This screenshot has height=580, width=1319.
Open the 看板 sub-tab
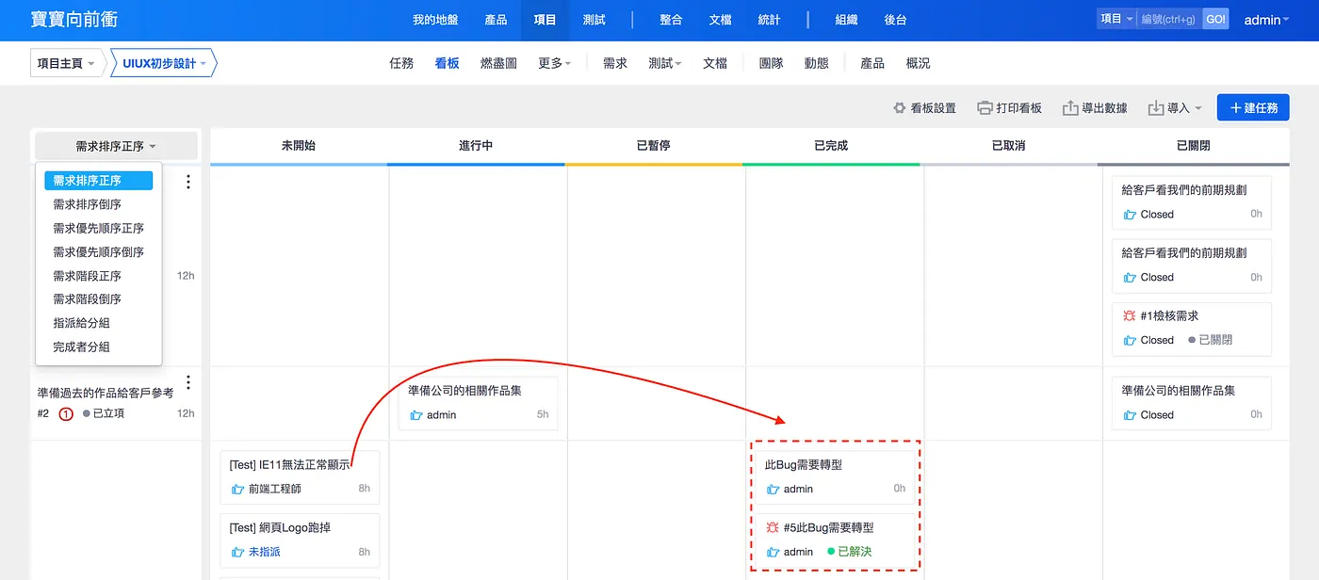[x=447, y=63]
